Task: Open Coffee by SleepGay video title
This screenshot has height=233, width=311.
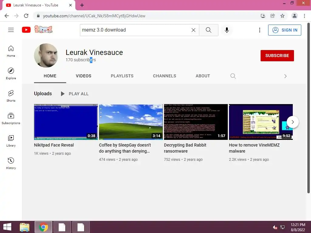Action: click(x=125, y=148)
